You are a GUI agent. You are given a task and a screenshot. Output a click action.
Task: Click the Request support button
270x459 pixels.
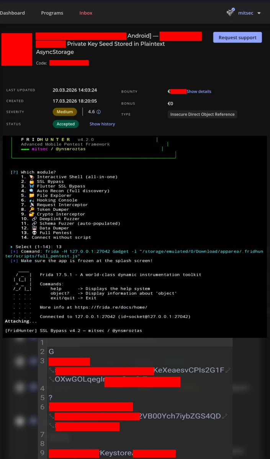click(237, 38)
